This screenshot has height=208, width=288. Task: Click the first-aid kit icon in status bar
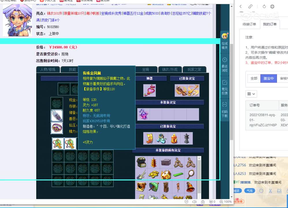[203, 202]
